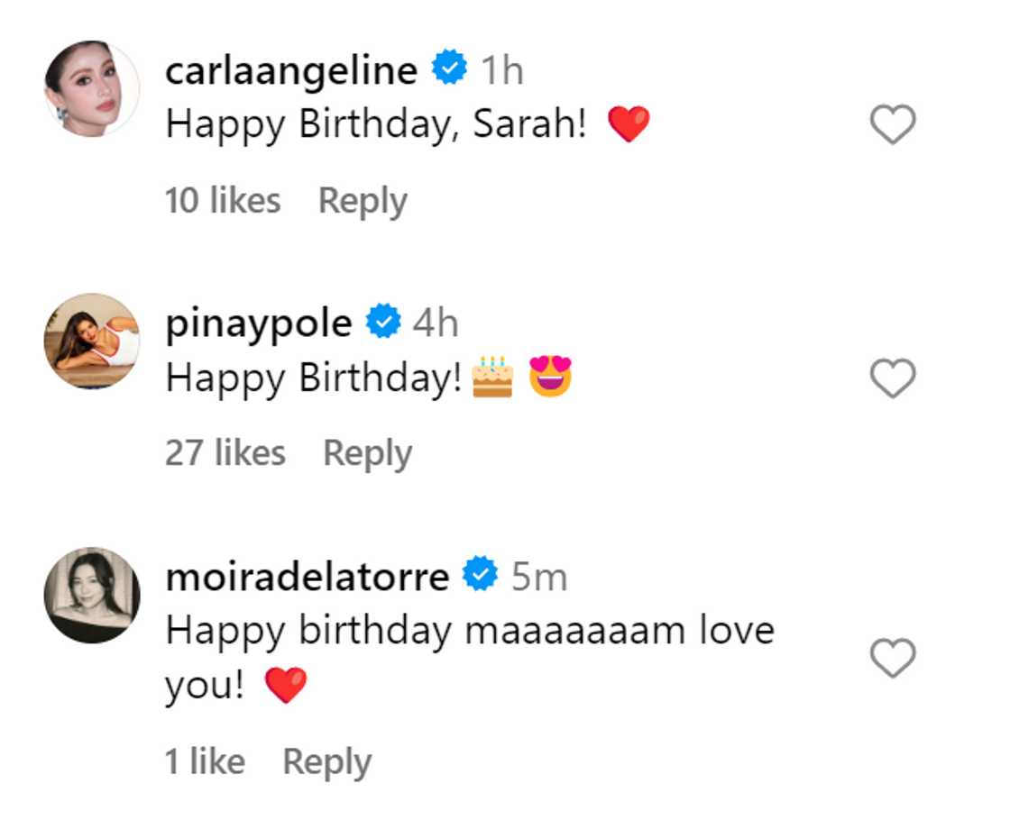Click the red heart emoji in carlaangeline's comment
This screenshot has width=1010, height=820.
pyautogui.click(x=630, y=122)
